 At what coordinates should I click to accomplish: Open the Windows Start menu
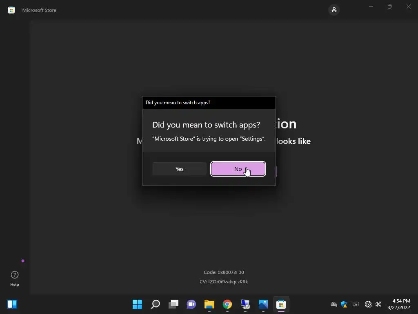click(x=137, y=304)
